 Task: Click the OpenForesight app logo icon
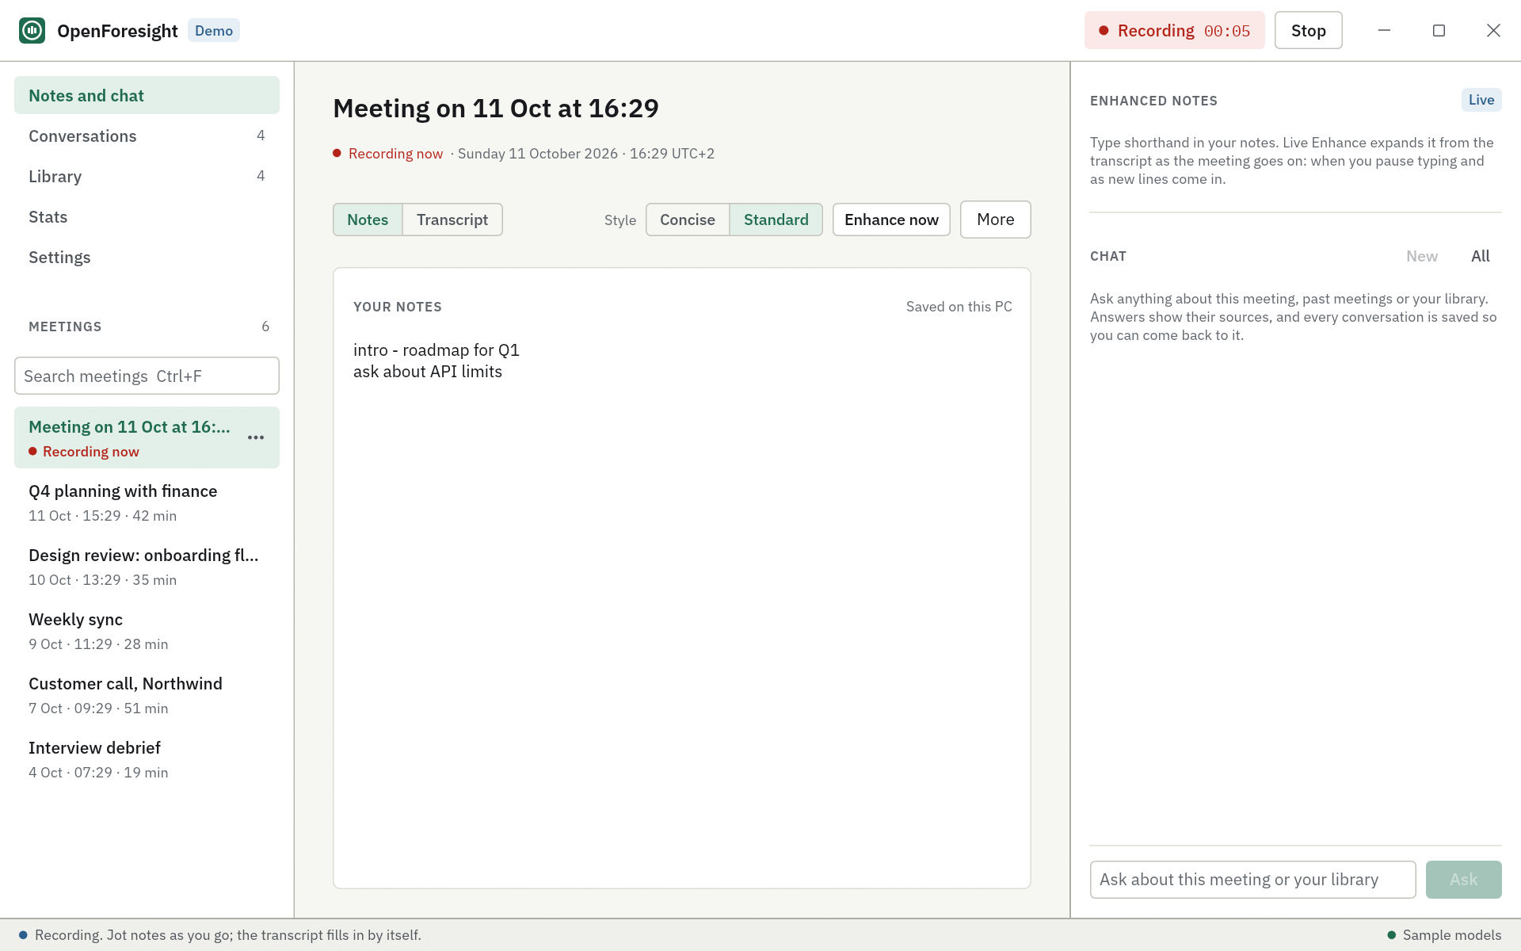click(x=32, y=31)
